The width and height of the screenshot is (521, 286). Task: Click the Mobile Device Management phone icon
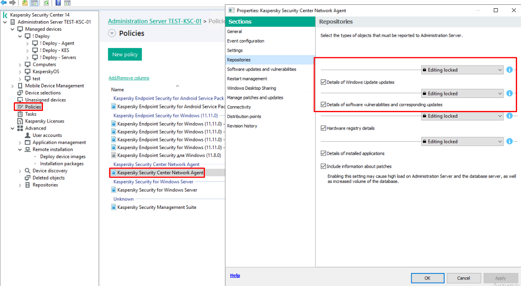coord(20,86)
